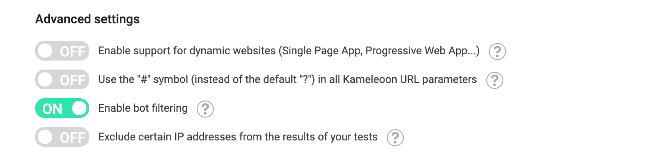Click the 'Use the "#" symbol' label text
This screenshot has height=166, width=660.
tap(288, 79)
